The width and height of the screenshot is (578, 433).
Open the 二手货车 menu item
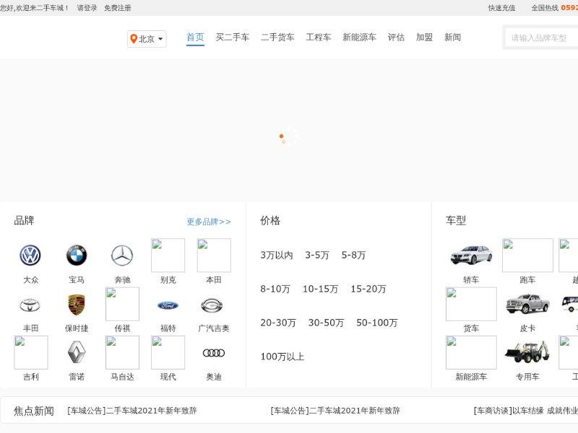coord(277,38)
